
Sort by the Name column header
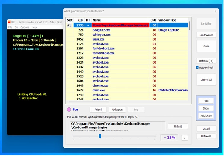click(120, 20)
